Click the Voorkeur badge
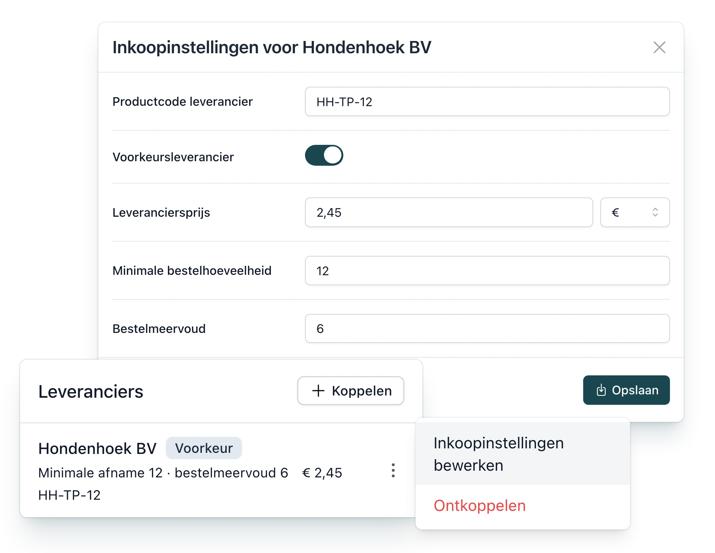 (x=204, y=448)
